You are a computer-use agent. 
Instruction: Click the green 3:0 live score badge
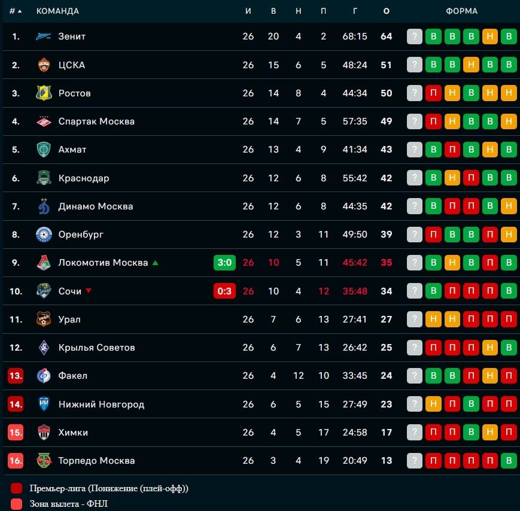tap(224, 263)
